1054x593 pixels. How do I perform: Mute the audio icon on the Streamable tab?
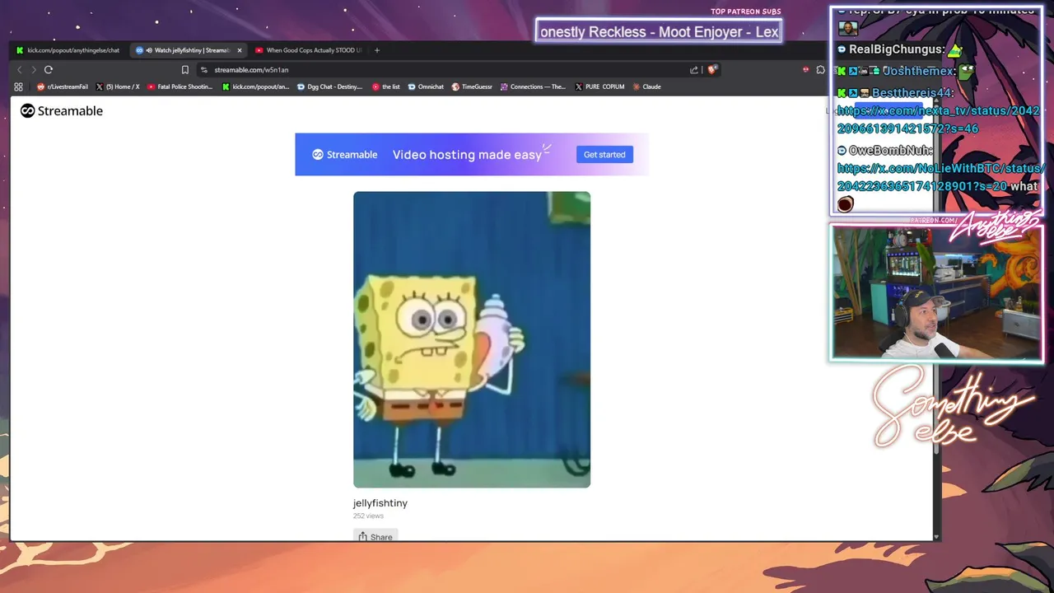coord(149,50)
